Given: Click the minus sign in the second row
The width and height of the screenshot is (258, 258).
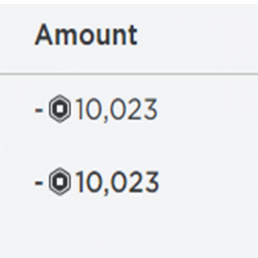Looking at the screenshot, I should click(38, 183).
